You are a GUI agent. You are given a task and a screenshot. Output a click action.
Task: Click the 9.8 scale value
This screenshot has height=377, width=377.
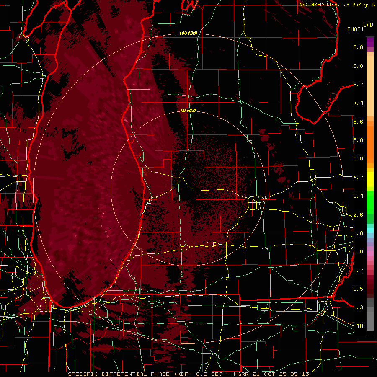tap(358, 47)
